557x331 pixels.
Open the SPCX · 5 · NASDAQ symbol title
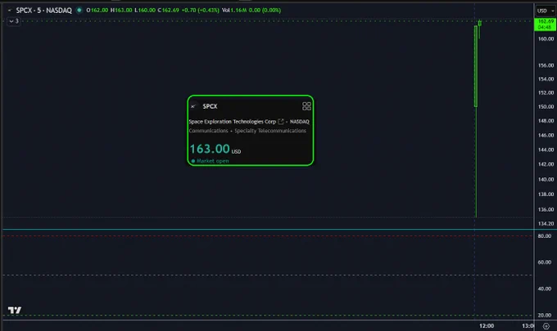pyautogui.click(x=43, y=11)
